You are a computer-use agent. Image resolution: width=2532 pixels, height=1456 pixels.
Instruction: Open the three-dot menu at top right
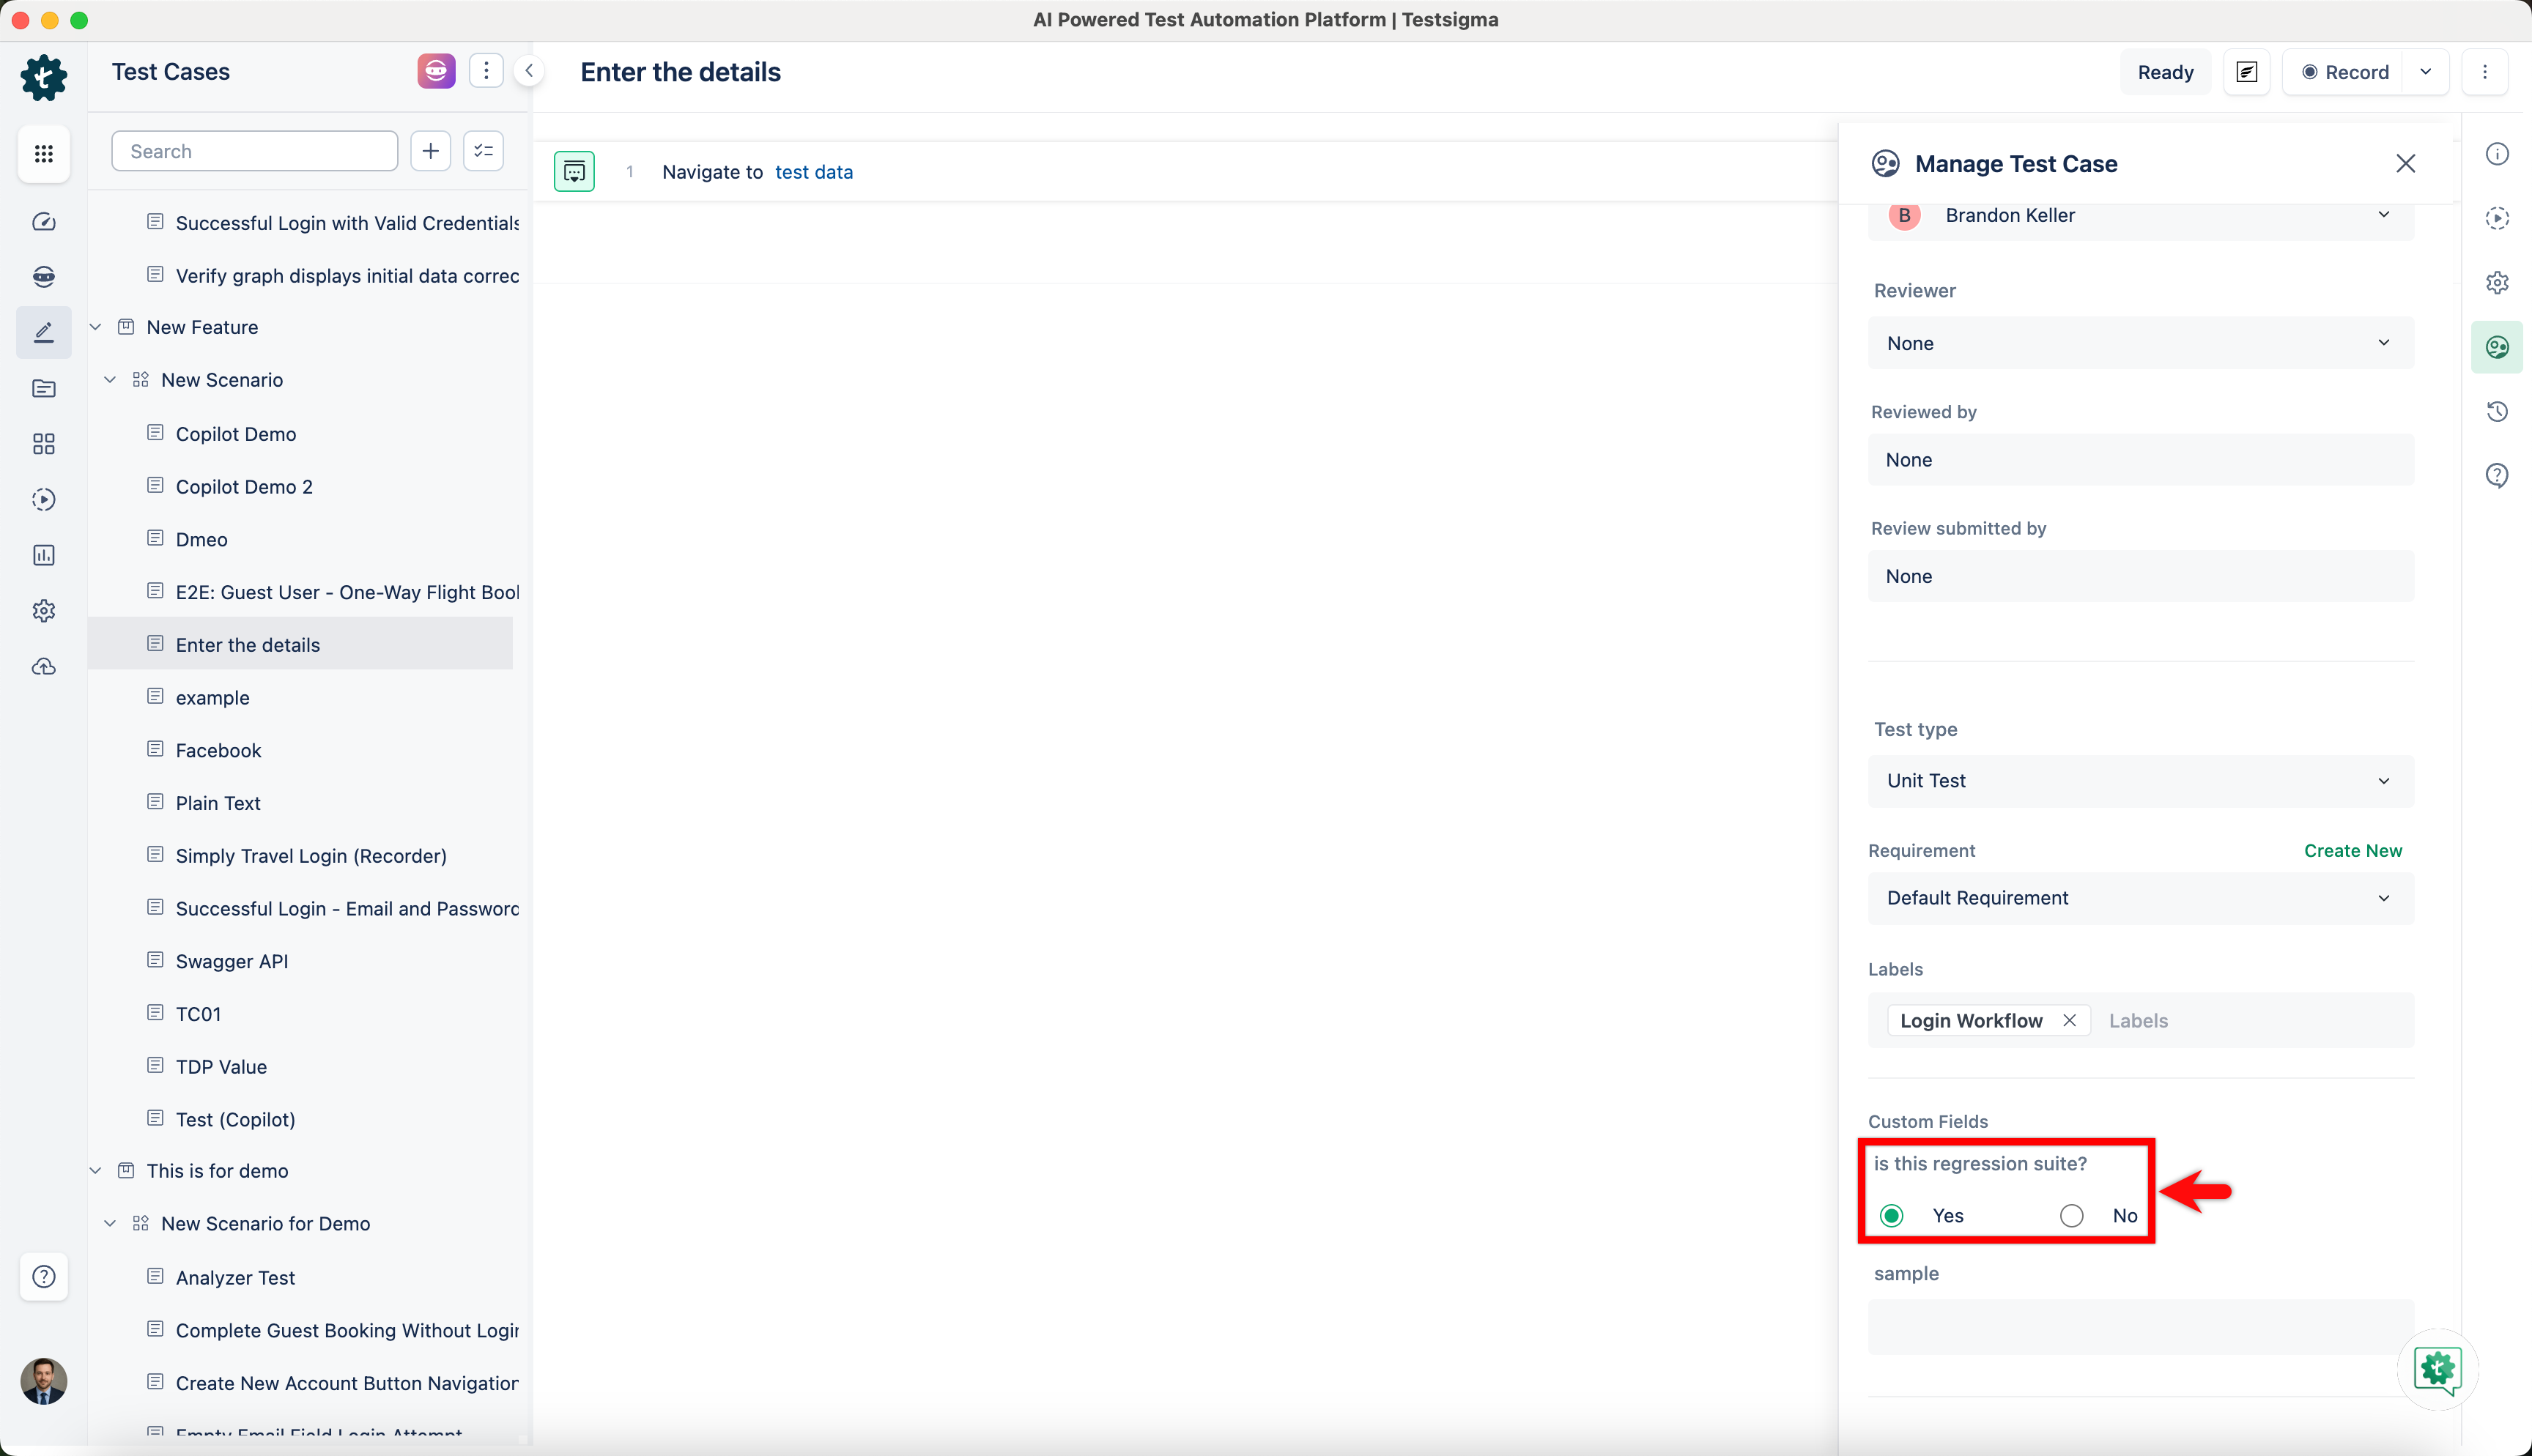point(2486,71)
